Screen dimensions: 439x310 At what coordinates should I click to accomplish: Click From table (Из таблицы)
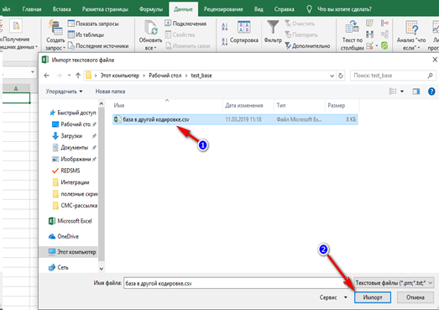click(86, 34)
